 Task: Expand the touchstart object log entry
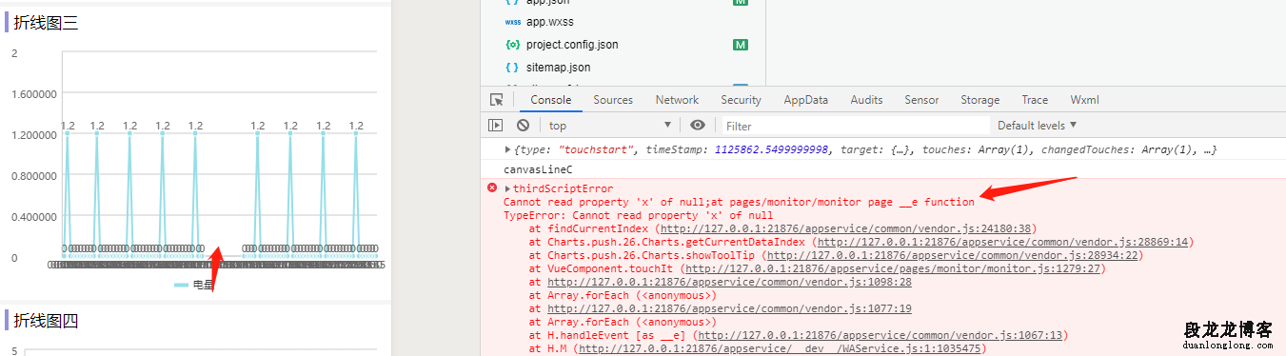[508, 150]
